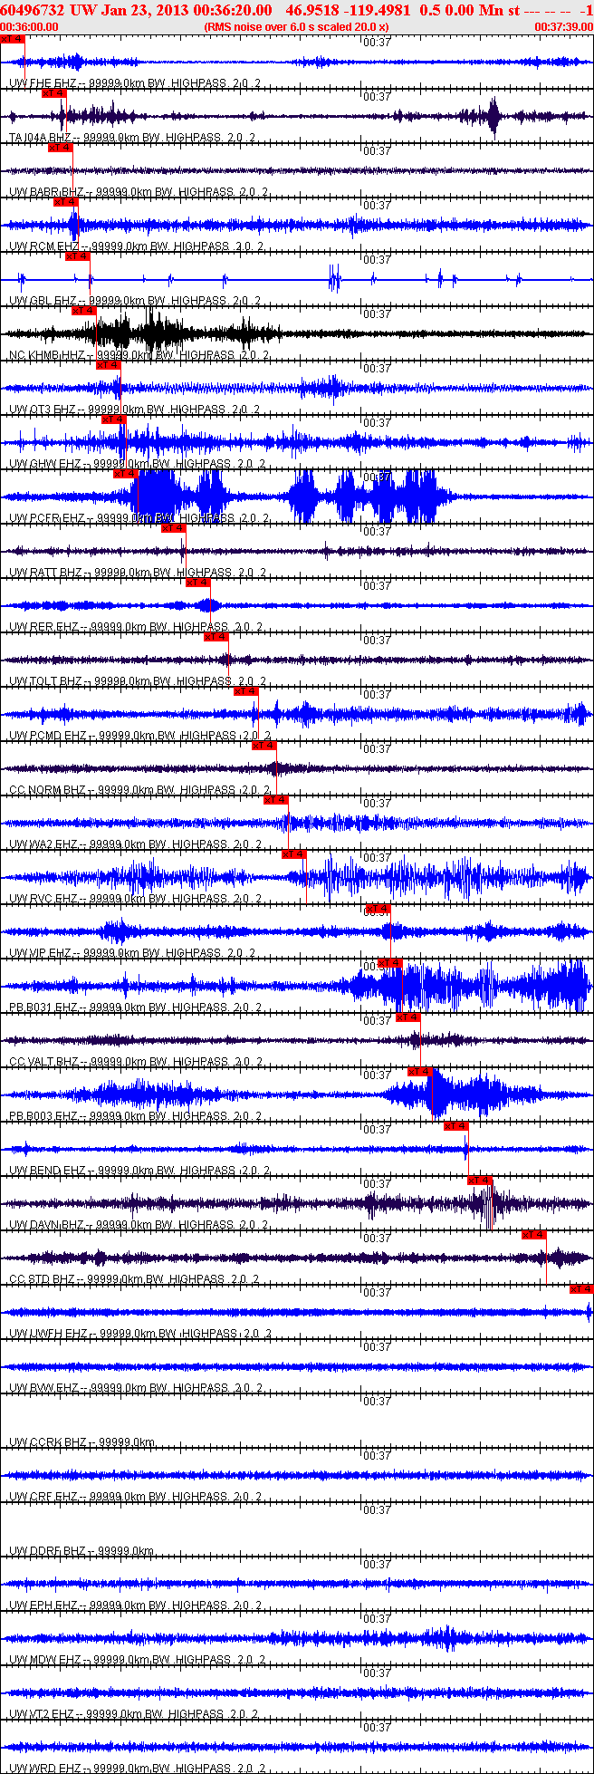Select the pick marker on the UW RATT BHZ trace
Screen dimensions: 594x1774
174,528
